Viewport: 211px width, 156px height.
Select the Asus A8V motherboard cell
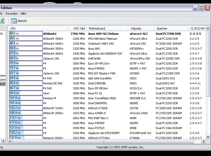pyautogui.click(x=94, y=49)
